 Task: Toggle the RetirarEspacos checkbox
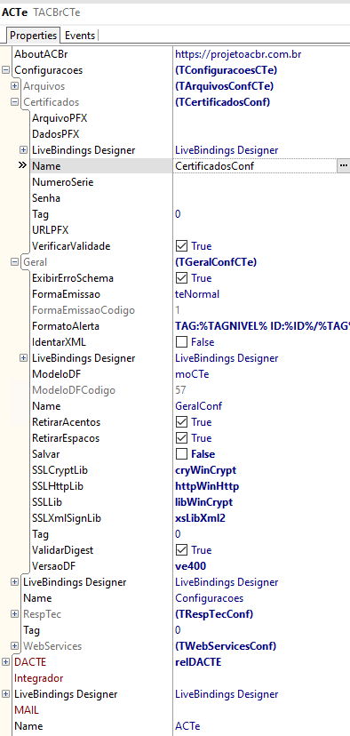[181, 438]
